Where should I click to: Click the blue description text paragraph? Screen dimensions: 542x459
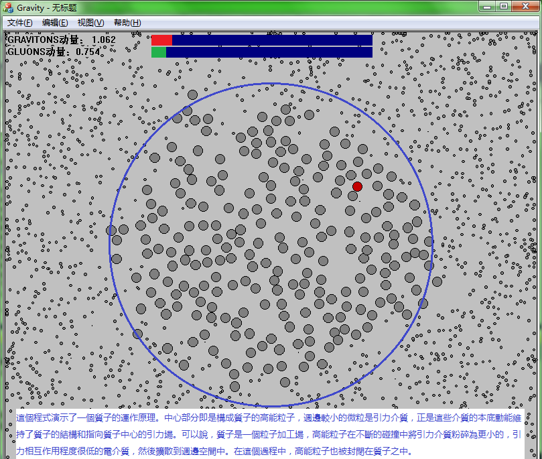click(x=269, y=434)
